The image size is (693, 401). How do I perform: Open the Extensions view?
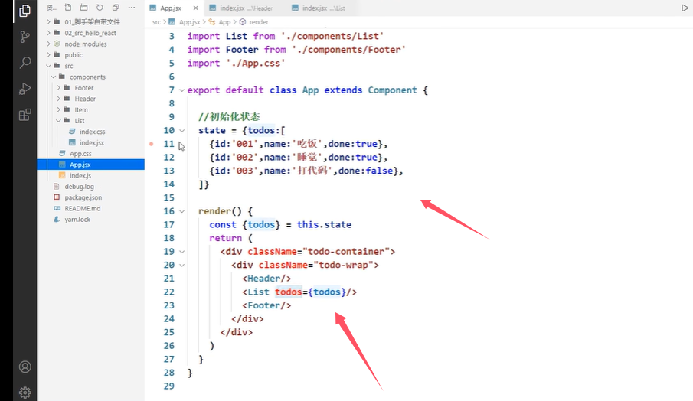[25, 115]
